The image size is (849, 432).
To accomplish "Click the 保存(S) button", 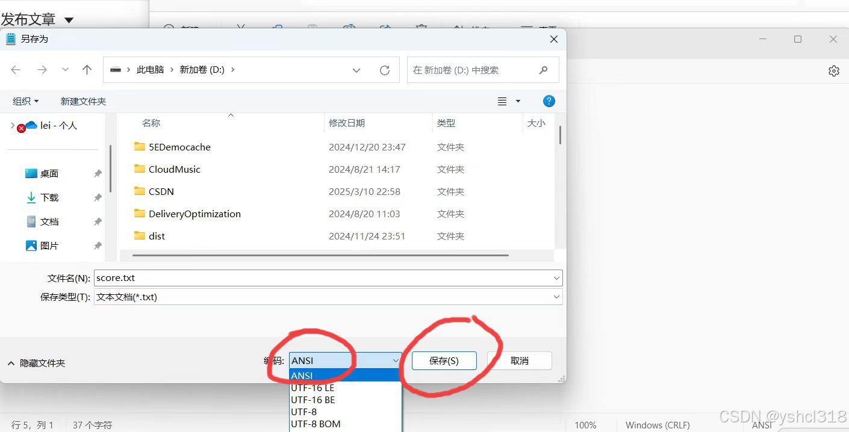I will click(x=444, y=360).
